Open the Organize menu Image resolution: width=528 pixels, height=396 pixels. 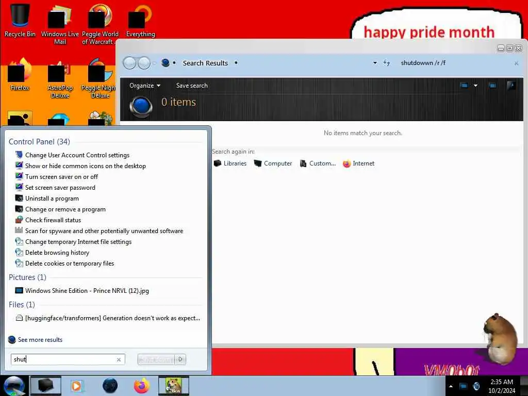tap(145, 86)
